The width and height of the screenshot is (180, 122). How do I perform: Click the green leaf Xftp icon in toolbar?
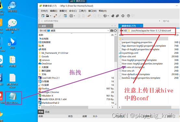(117, 16)
